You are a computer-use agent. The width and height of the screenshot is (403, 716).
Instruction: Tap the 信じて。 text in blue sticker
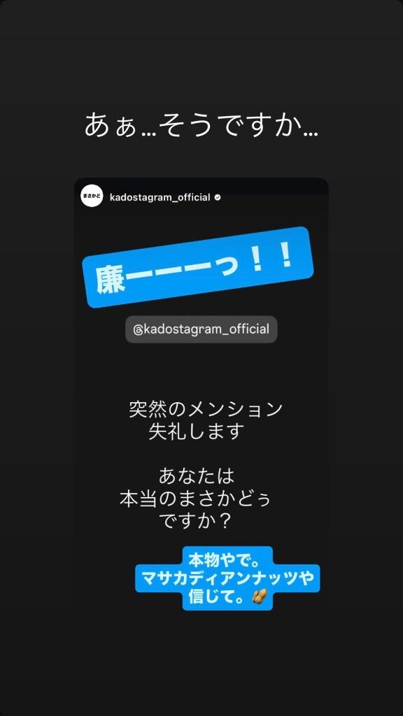point(215,596)
